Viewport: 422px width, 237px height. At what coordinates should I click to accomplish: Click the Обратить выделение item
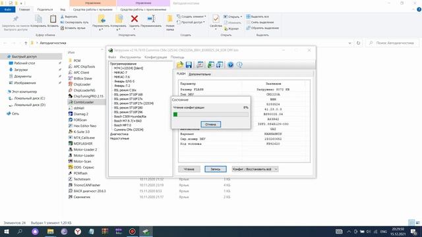[262, 28]
